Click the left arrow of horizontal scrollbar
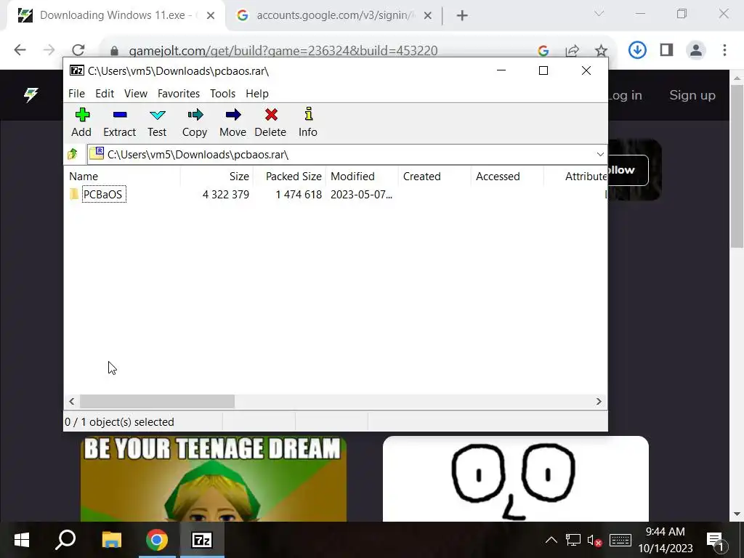 point(72,401)
